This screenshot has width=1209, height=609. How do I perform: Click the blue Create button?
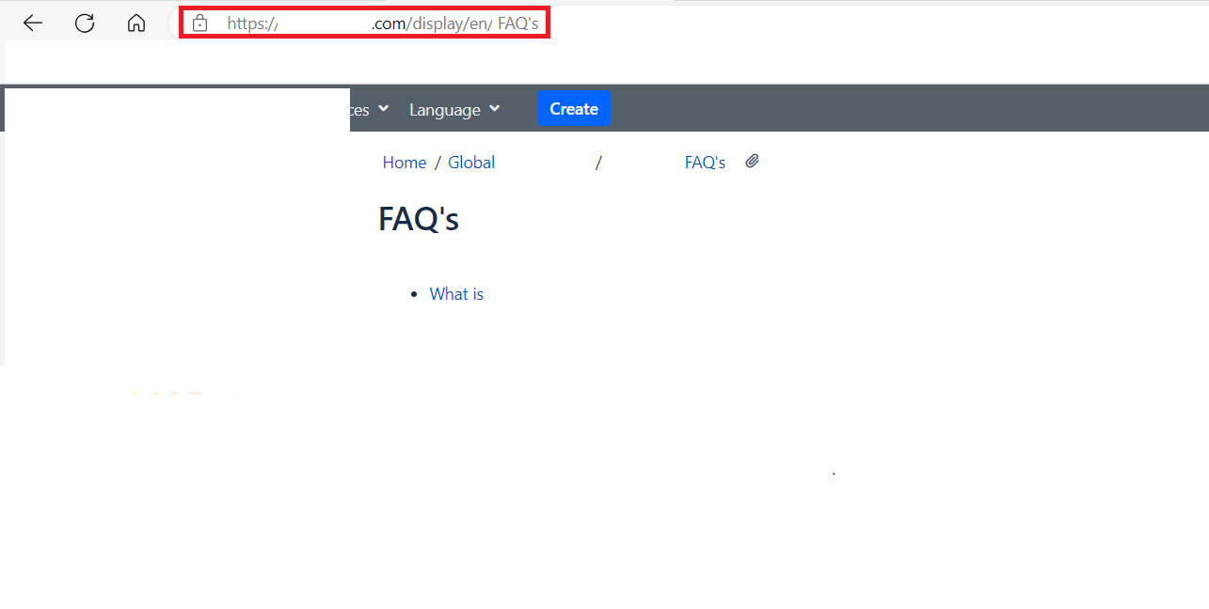point(574,109)
